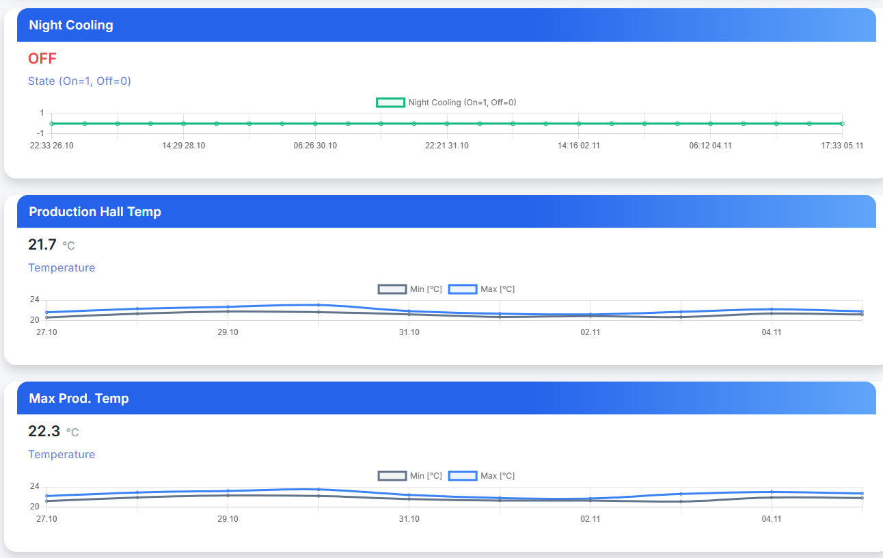Click the red OFF status text
The image size is (883, 558).
coord(42,59)
